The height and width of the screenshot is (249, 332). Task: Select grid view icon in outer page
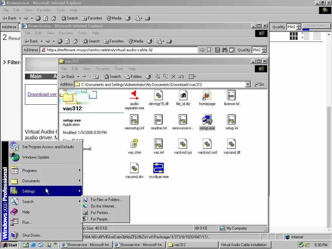pyautogui.click(x=293, y=36)
